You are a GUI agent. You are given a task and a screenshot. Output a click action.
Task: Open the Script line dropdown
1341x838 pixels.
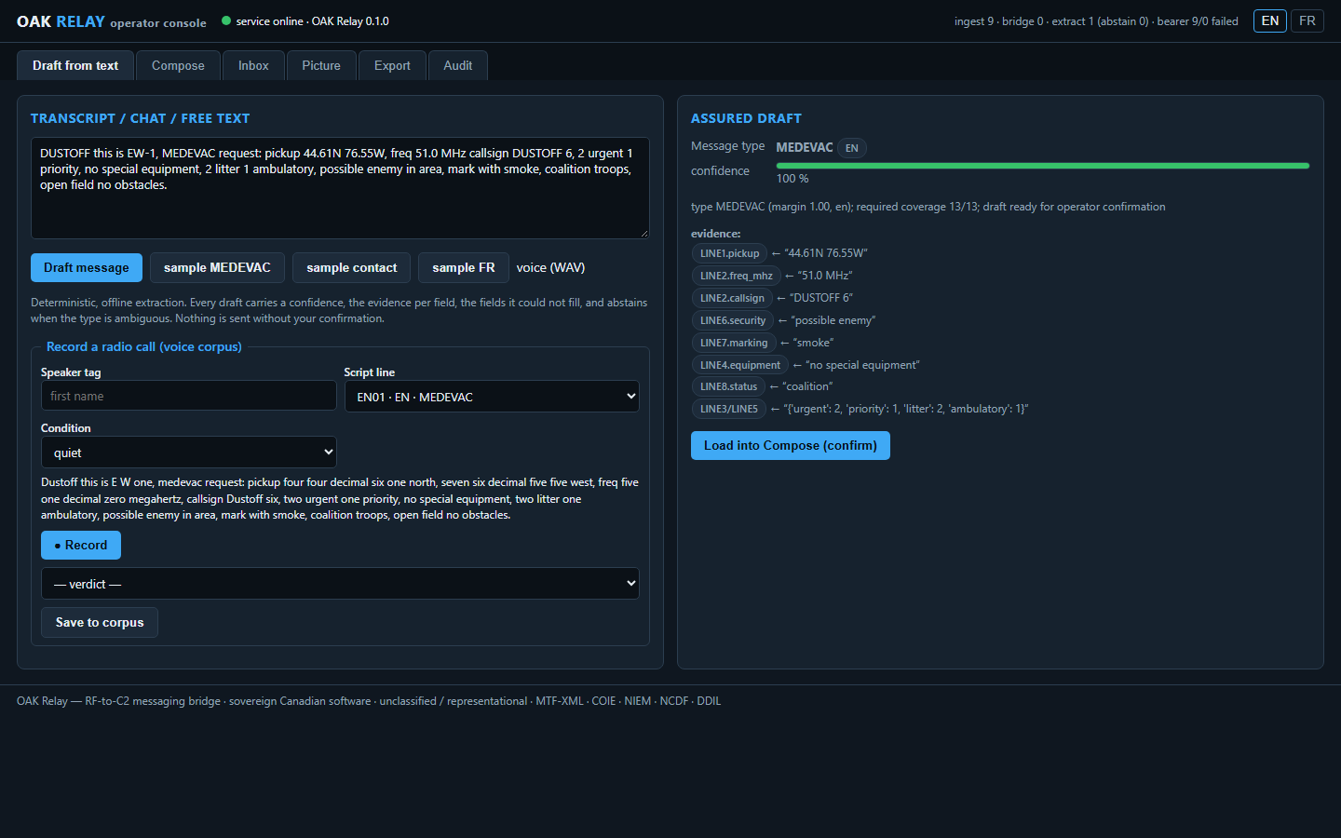[492, 396]
